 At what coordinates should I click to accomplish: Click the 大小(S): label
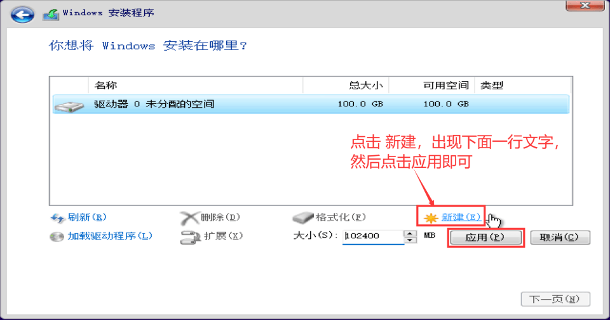316,236
